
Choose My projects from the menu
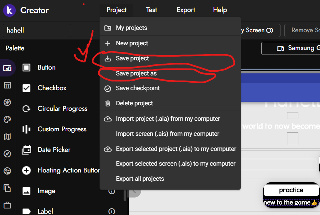click(170, 28)
